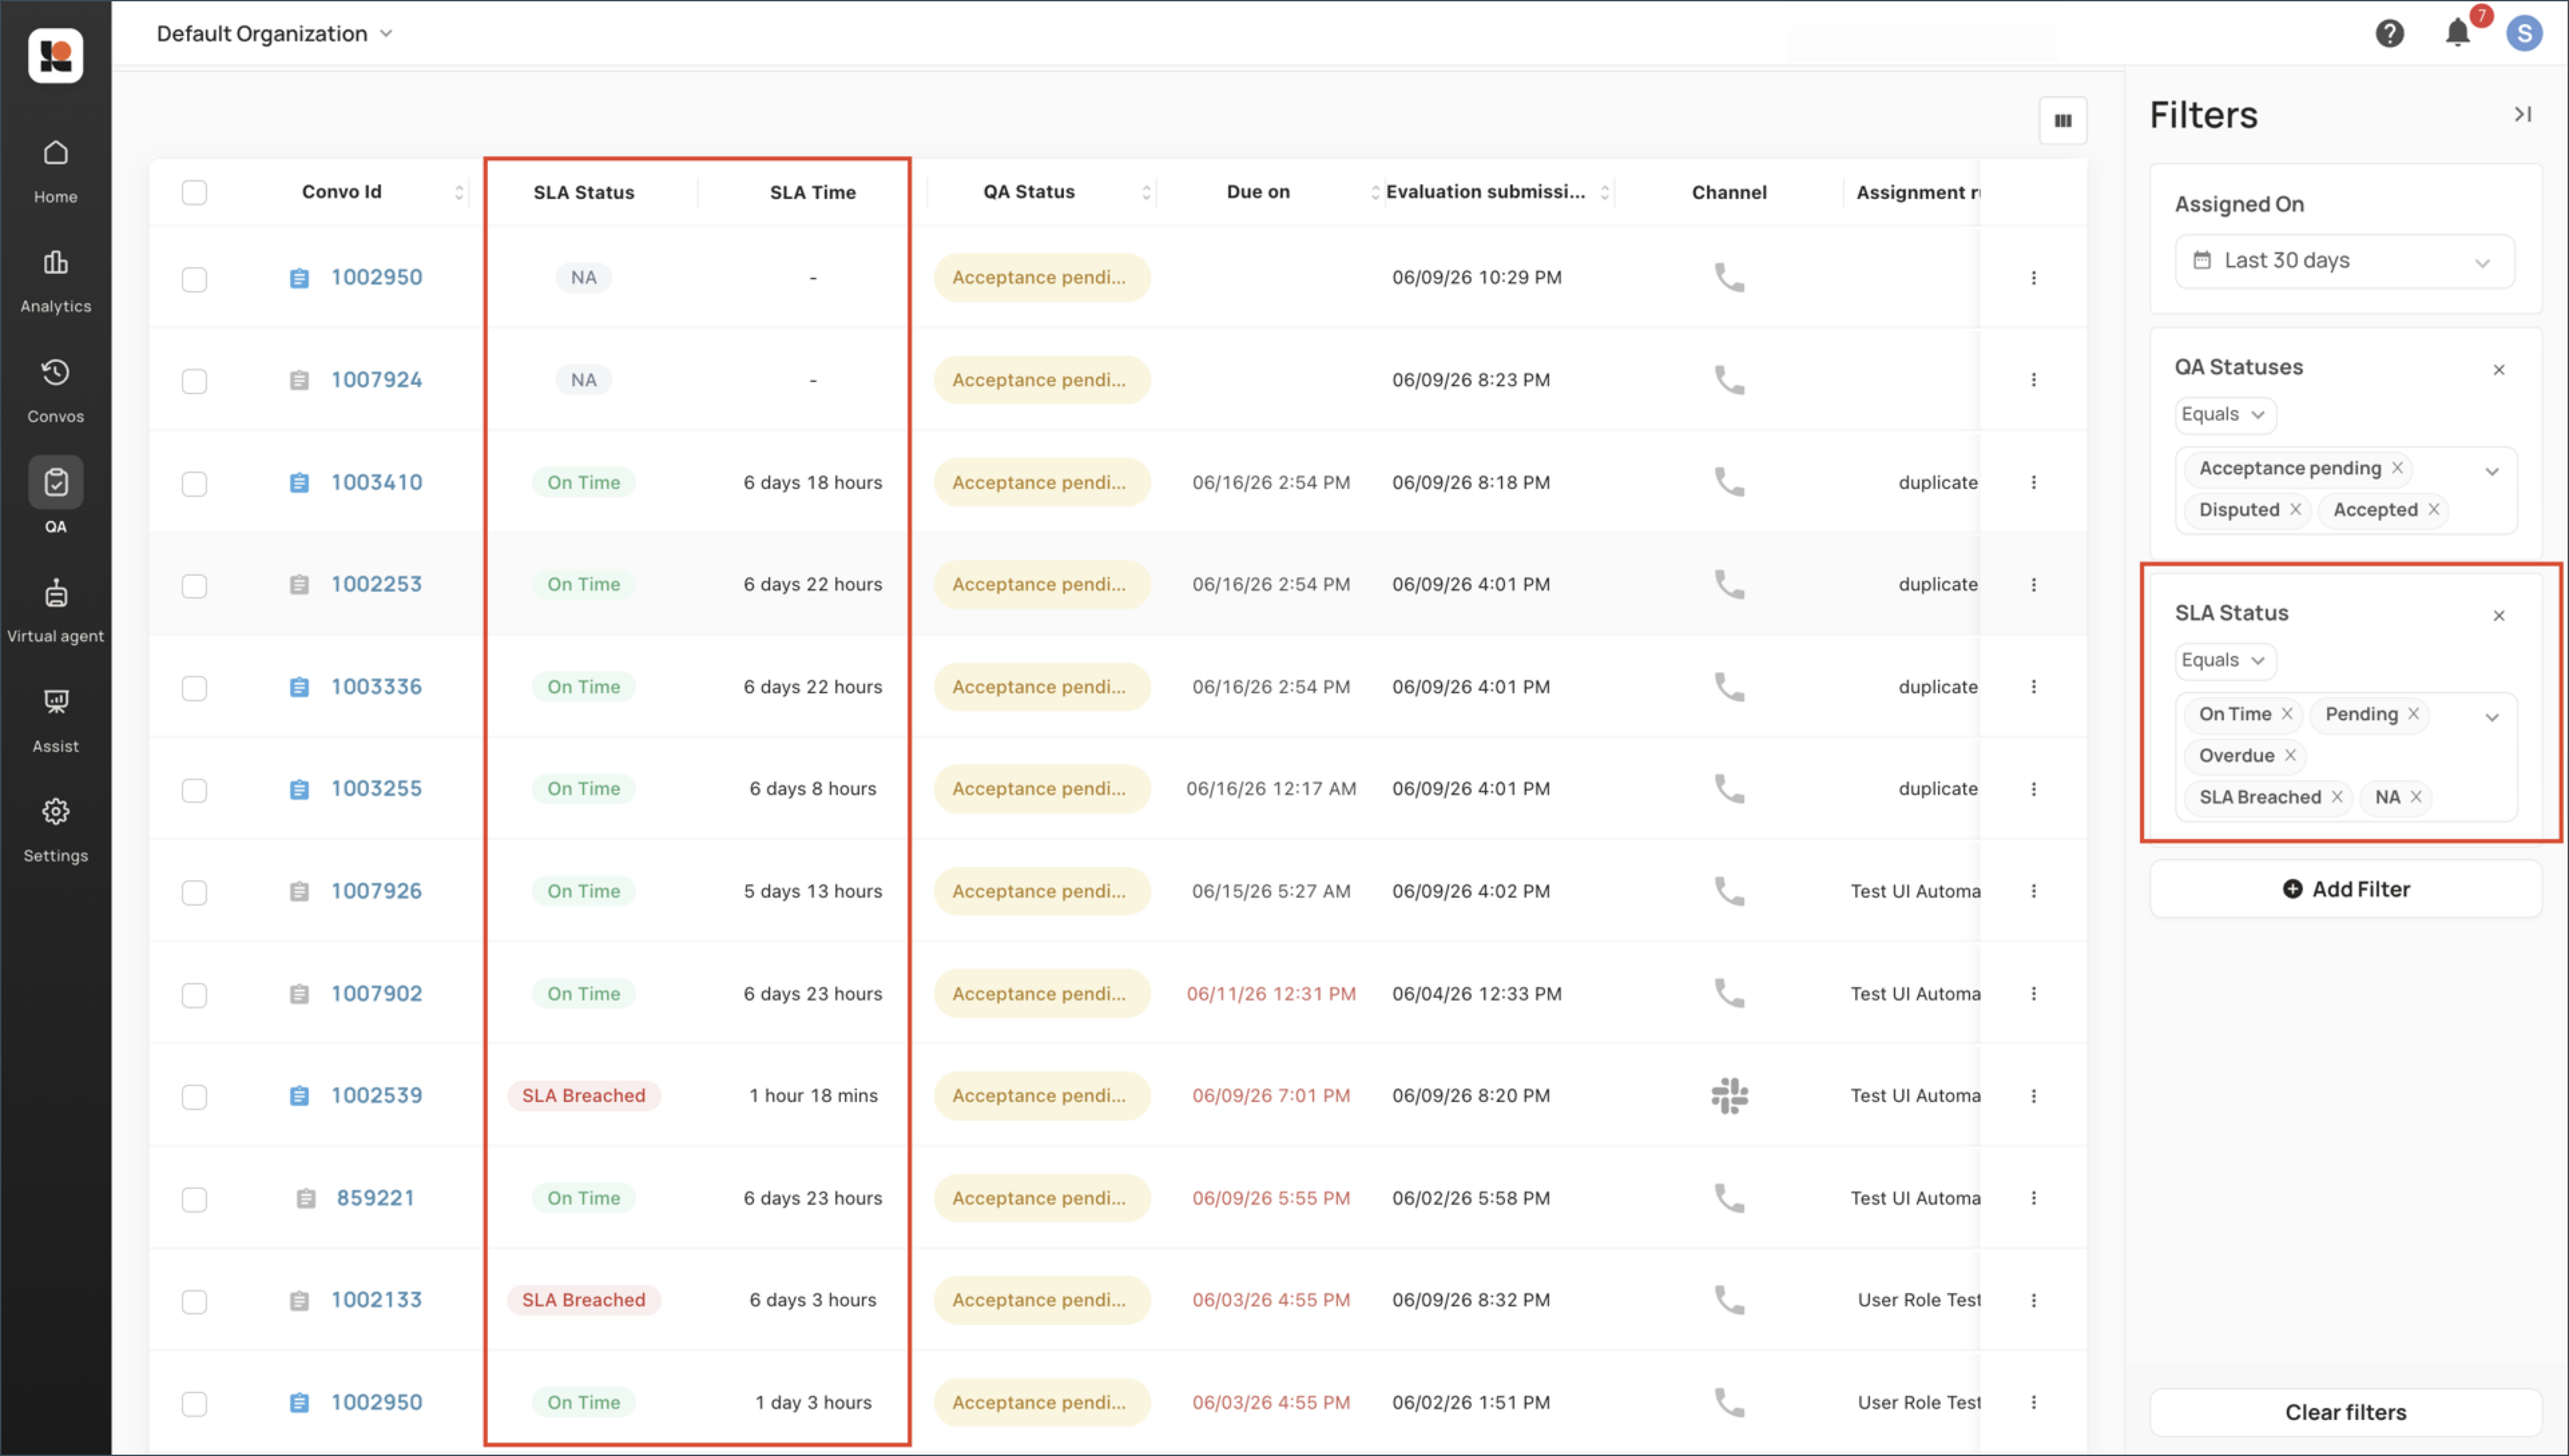This screenshot has width=2569, height=1456.
Task: Open the Analytics section in the sidebar
Action: tap(55, 281)
